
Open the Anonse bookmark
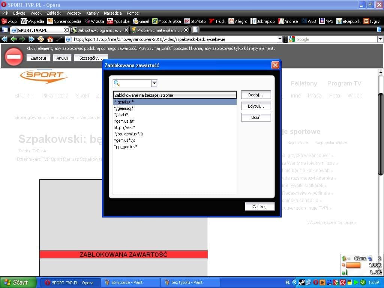(x=288, y=21)
